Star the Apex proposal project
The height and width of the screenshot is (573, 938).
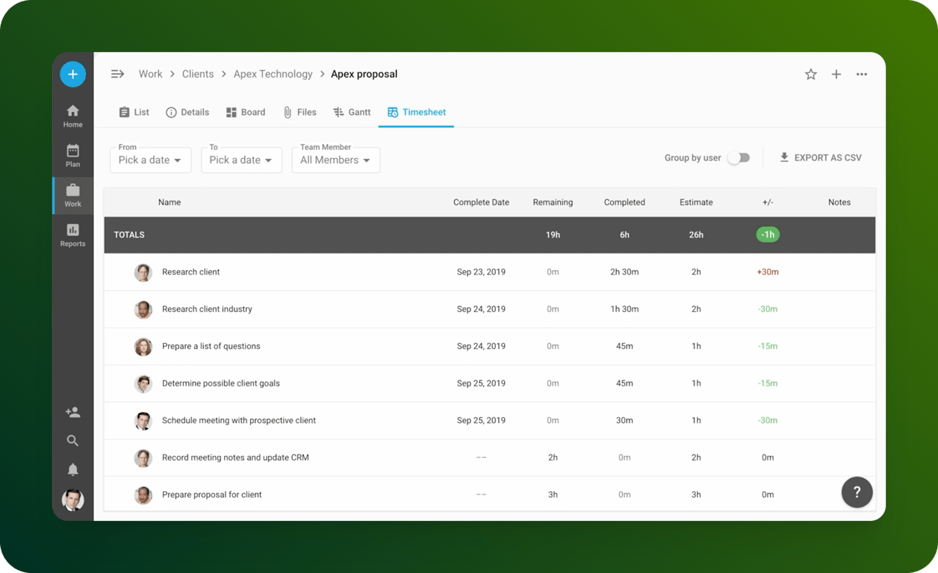pos(810,74)
